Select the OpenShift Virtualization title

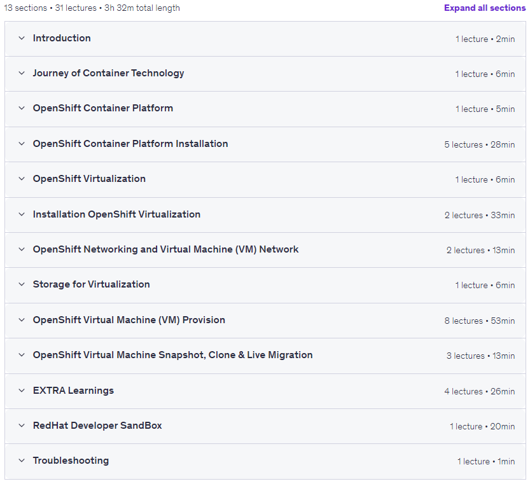coord(89,179)
